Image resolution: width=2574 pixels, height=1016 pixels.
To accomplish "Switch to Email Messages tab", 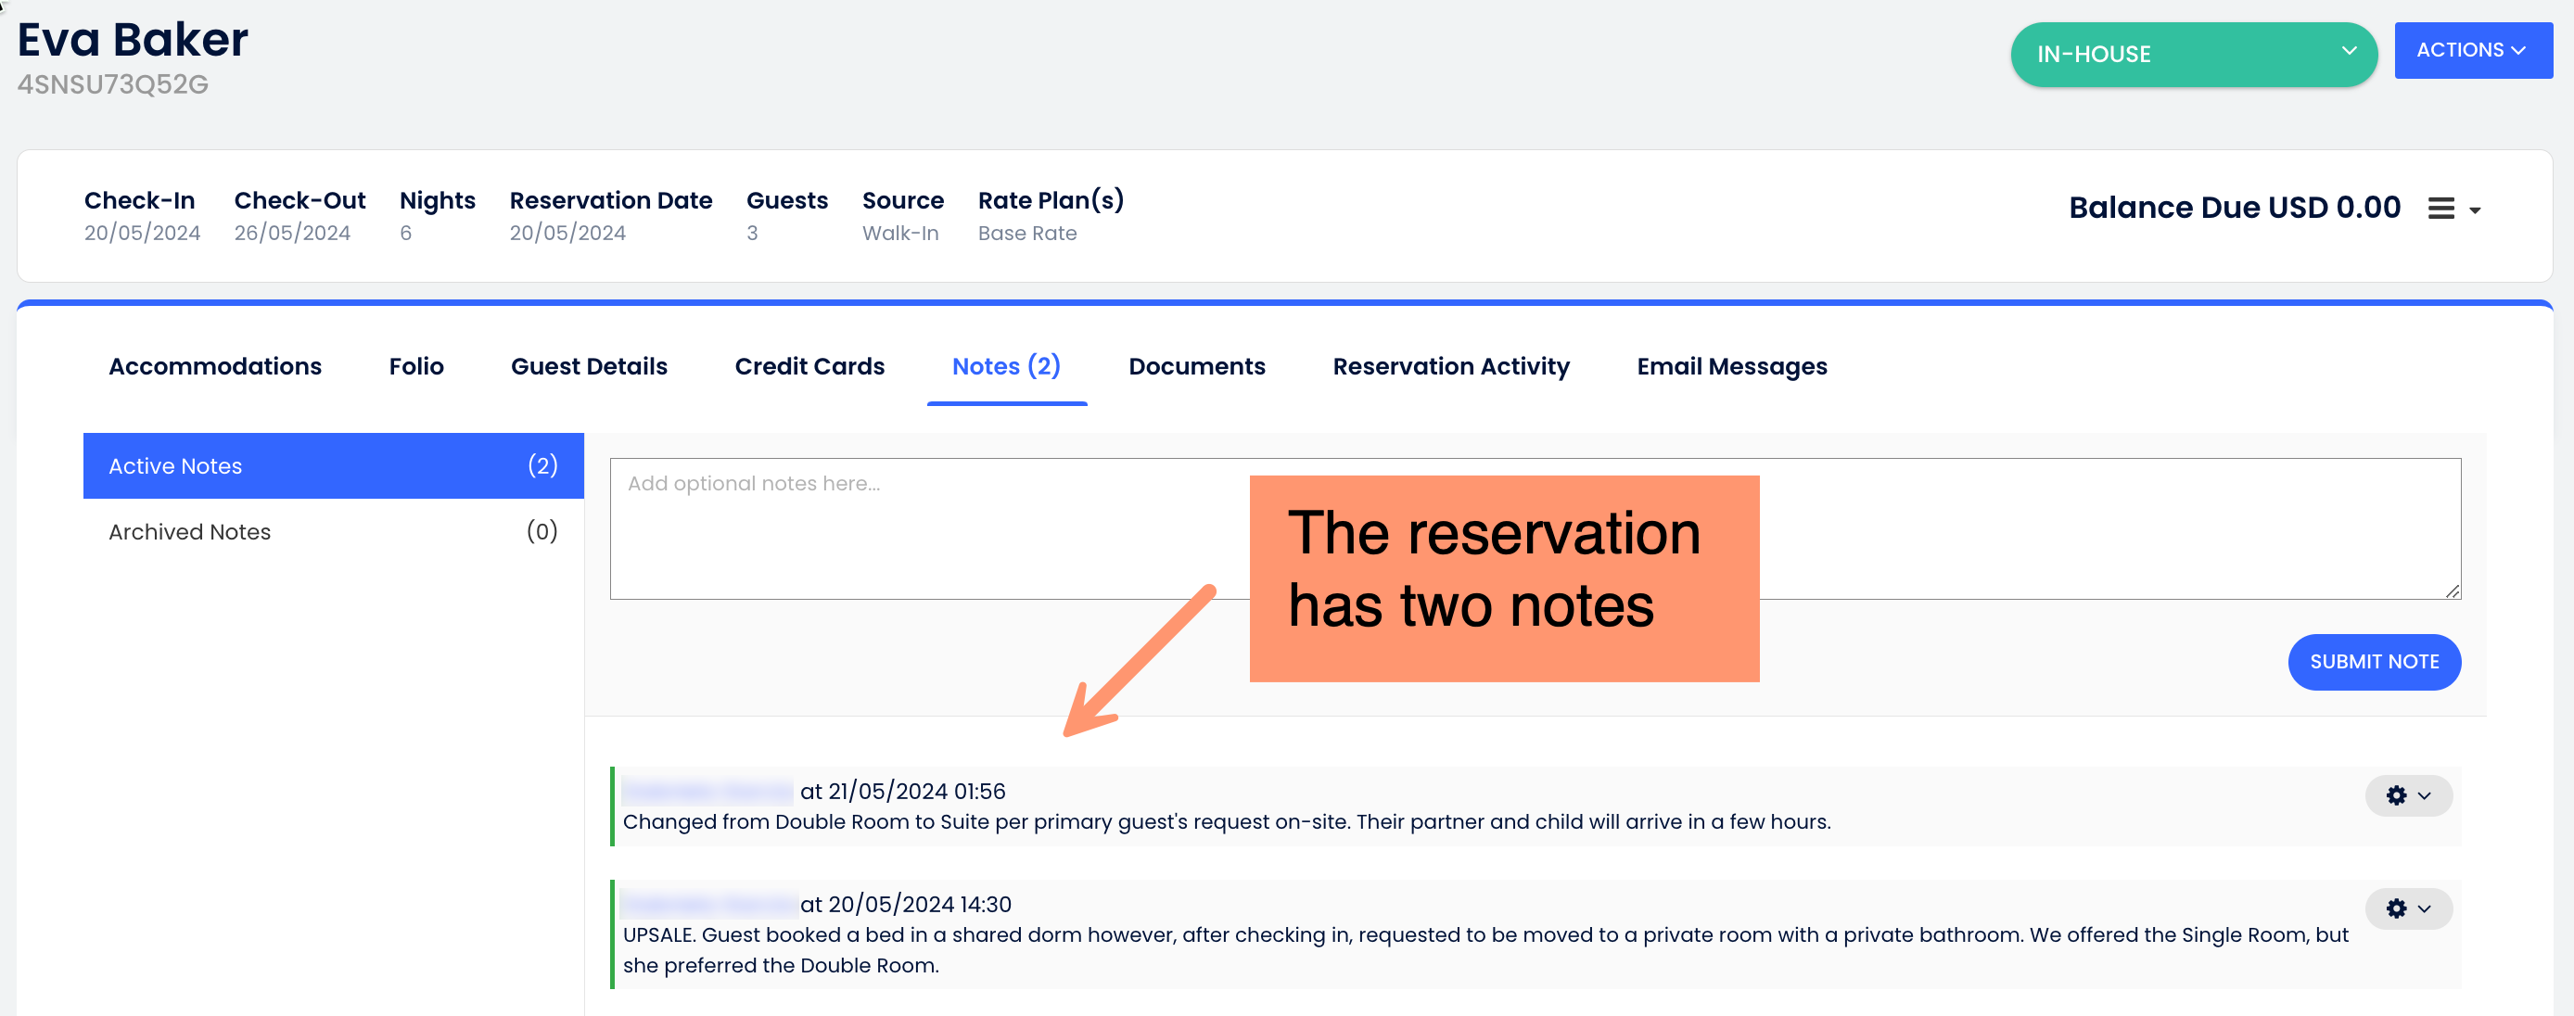I will pos(1730,367).
